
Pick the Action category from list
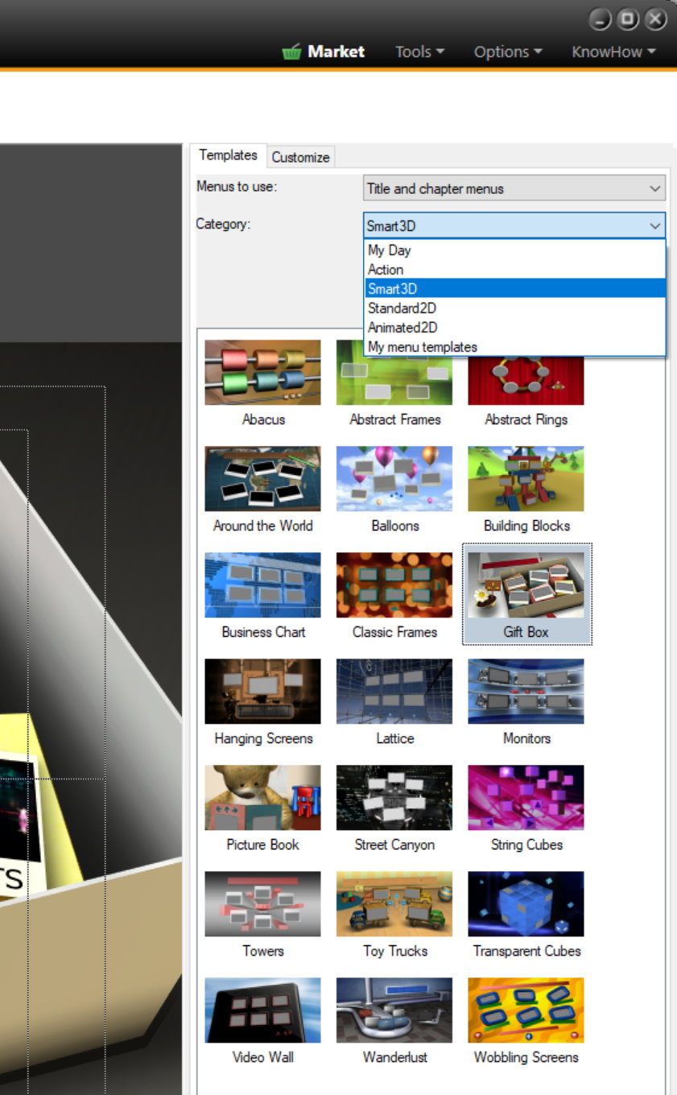point(386,270)
